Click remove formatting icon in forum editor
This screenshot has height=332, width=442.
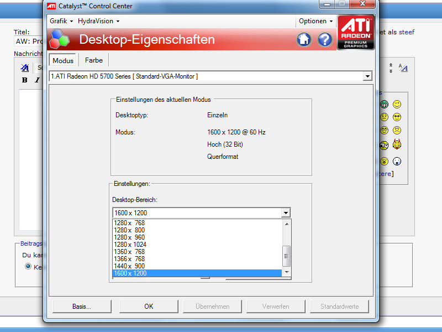(25, 68)
